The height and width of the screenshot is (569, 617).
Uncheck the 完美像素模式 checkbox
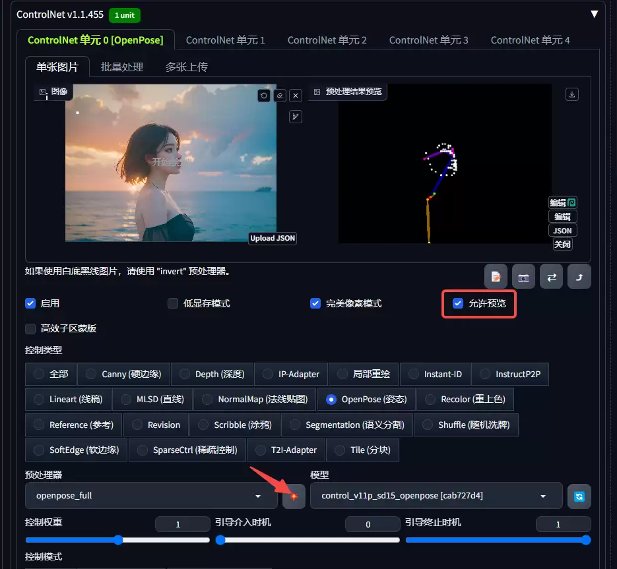tap(315, 303)
